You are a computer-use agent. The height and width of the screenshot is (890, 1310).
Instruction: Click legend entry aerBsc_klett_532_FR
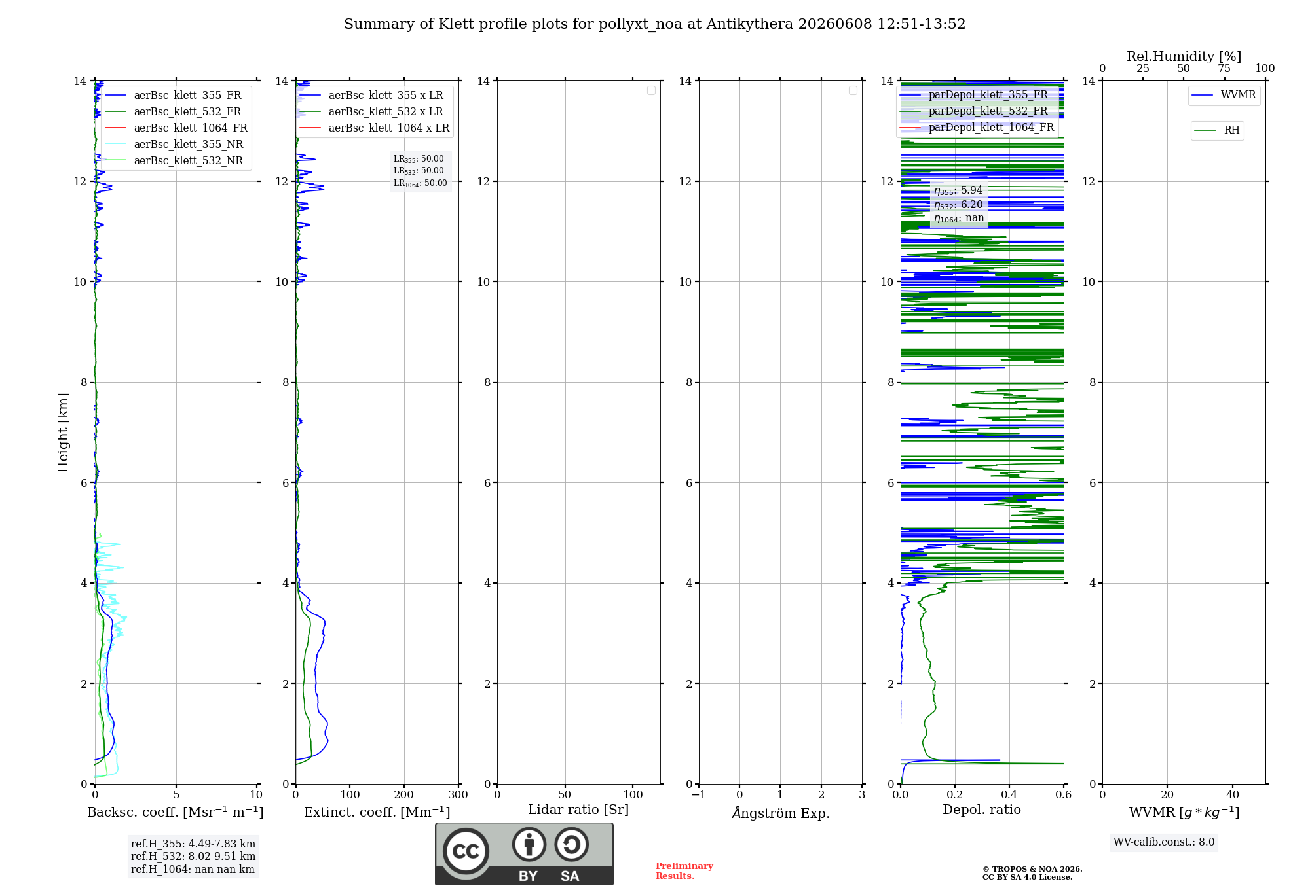[174, 111]
